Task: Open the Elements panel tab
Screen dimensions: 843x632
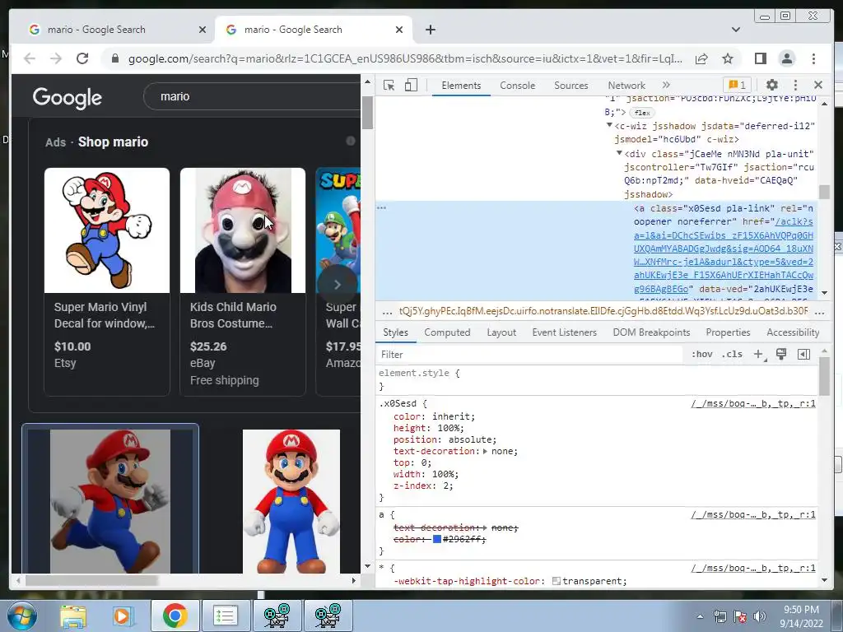Action: (x=461, y=86)
